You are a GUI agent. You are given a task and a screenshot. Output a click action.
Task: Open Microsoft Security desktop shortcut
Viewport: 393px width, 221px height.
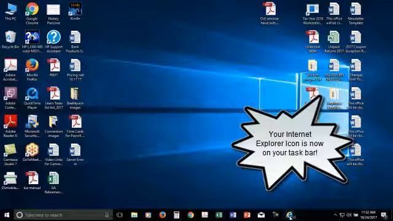point(32,126)
